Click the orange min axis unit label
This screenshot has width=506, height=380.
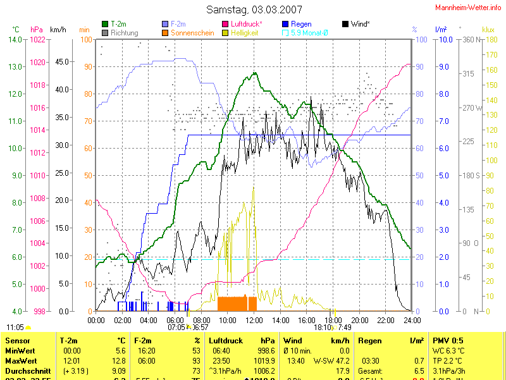click(84, 30)
